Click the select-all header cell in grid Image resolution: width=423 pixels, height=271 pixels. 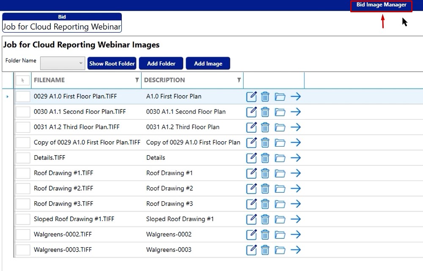[23, 80]
